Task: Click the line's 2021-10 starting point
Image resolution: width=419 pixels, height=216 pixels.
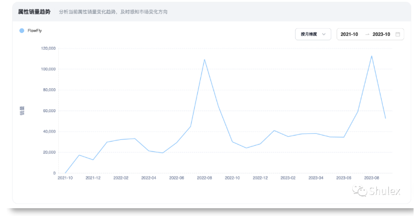Action: (65, 173)
